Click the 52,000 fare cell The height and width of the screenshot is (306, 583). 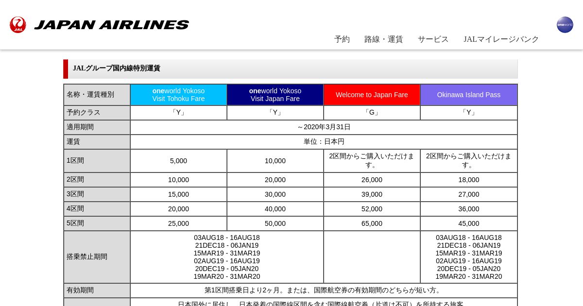(x=372, y=209)
